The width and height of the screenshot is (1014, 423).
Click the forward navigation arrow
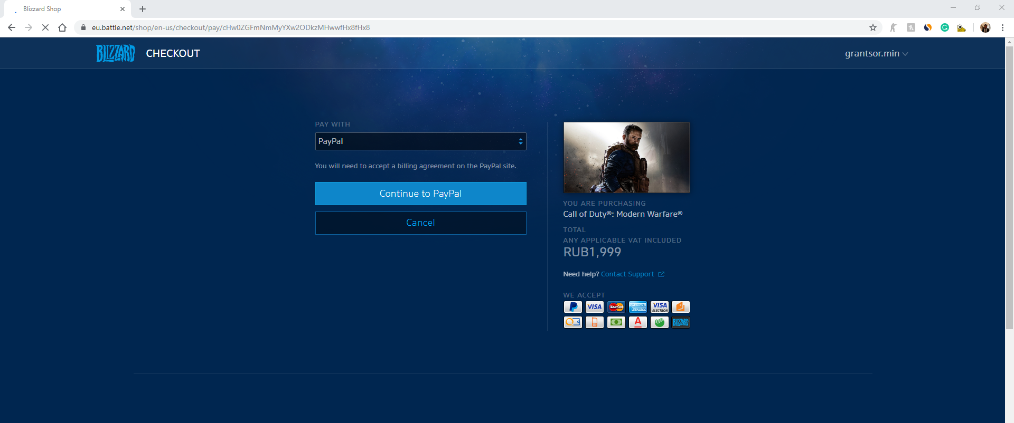click(29, 27)
